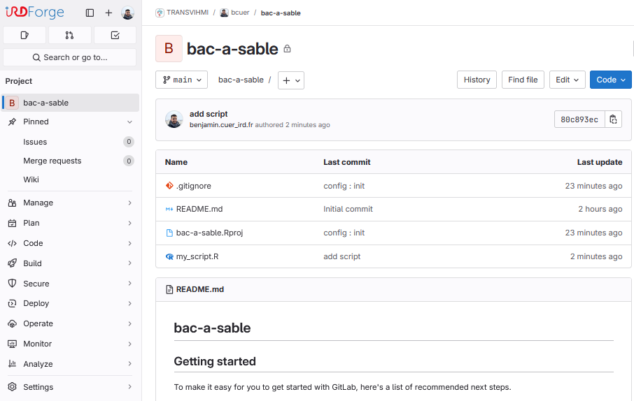Image resolution: width=634 pixels, height=401 pixels.
Task: Open assigned issues icon shortcut
Action: click(24, 35)
